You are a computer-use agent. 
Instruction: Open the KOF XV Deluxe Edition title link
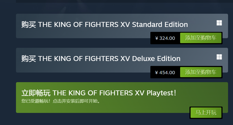(x=101, y=59)
